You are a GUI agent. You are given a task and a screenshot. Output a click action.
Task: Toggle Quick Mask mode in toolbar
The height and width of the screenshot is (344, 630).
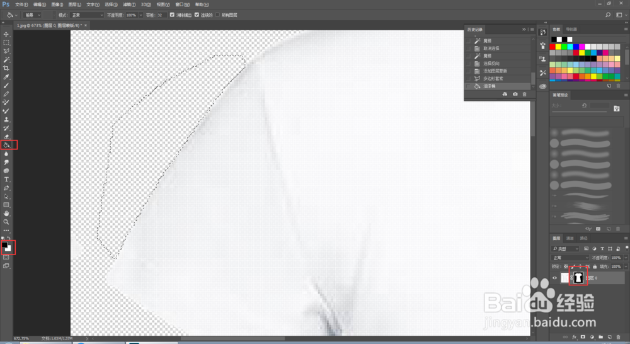[6, 258]
